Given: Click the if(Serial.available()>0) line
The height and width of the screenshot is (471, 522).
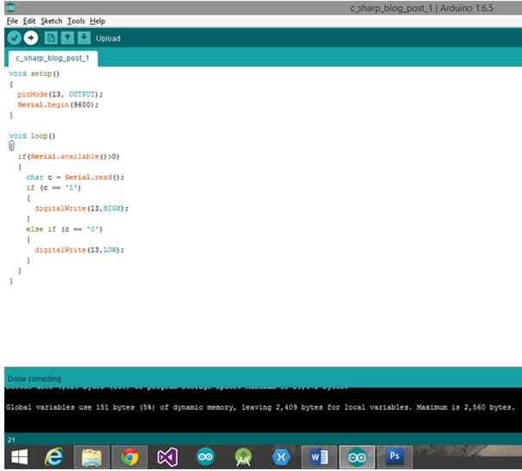Looking at the screenshot, I should click(68, 156).
